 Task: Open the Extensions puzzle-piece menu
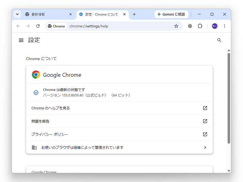pos(200,26)
